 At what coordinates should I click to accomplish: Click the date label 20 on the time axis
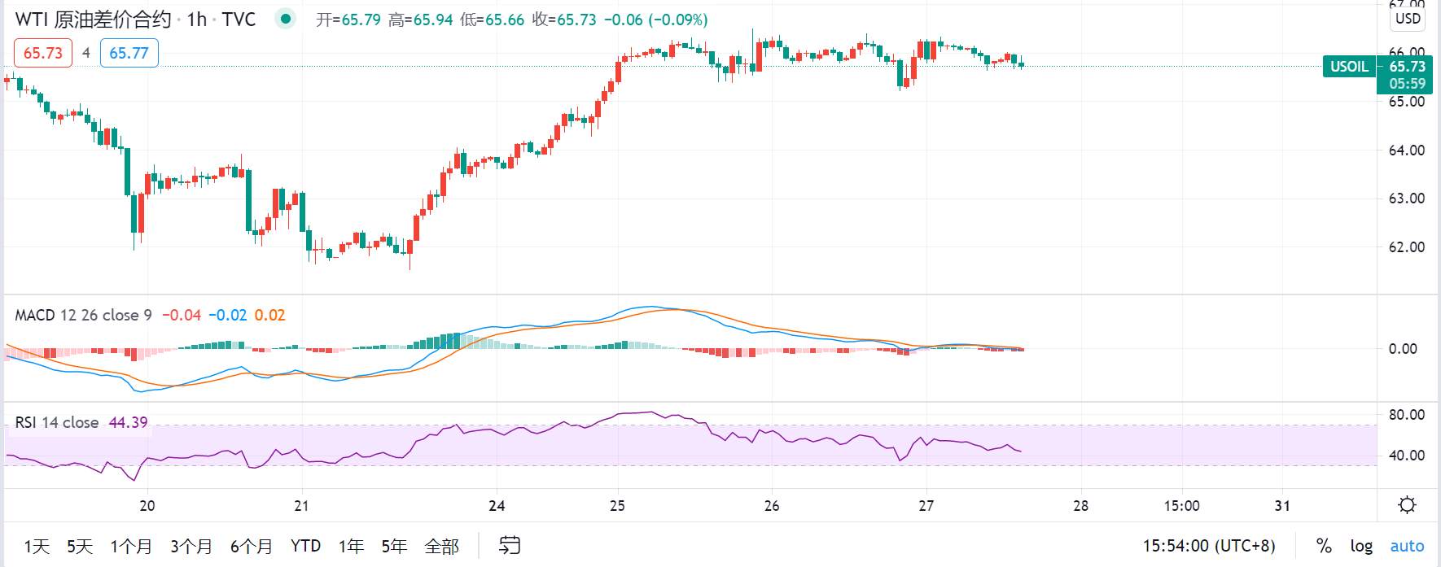[147, 505]
